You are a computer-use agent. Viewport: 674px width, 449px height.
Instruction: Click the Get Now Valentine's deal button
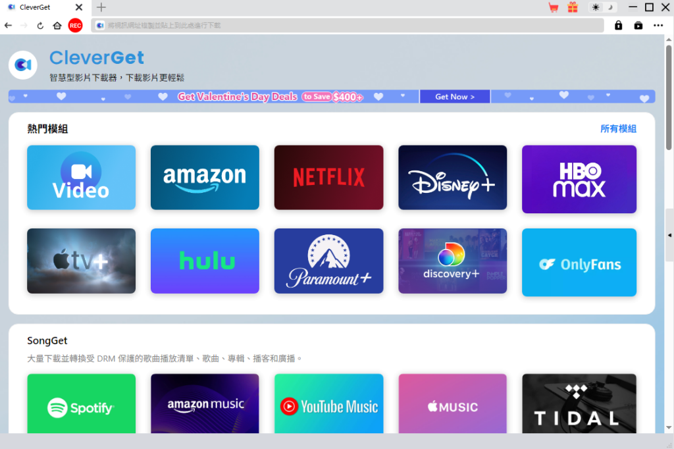tap(454, 96)
